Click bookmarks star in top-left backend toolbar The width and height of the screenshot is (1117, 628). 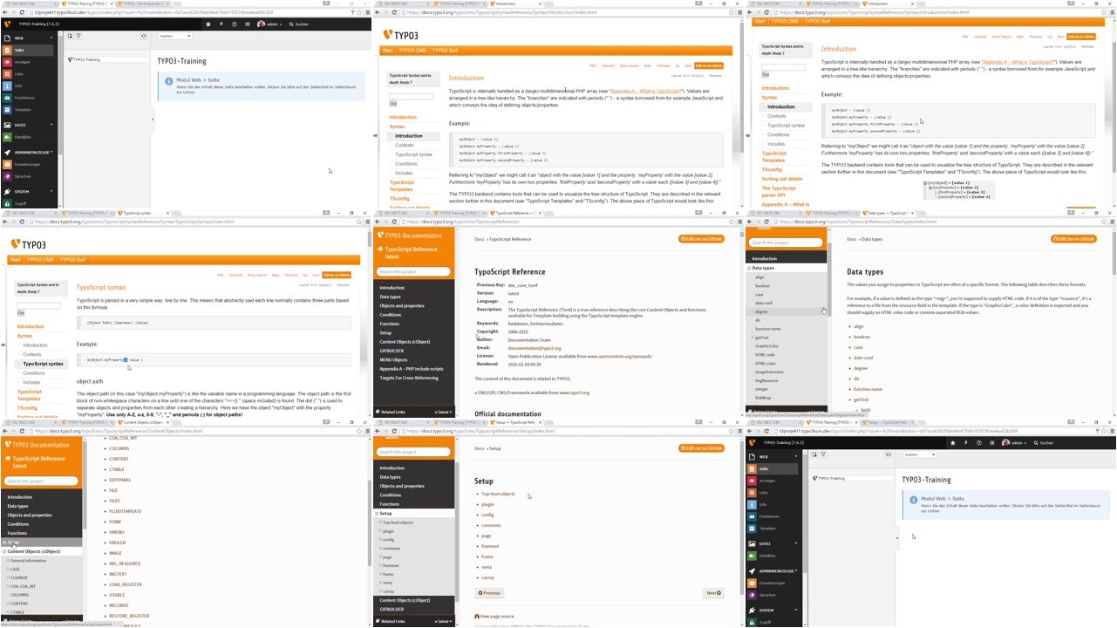(208, 24)
